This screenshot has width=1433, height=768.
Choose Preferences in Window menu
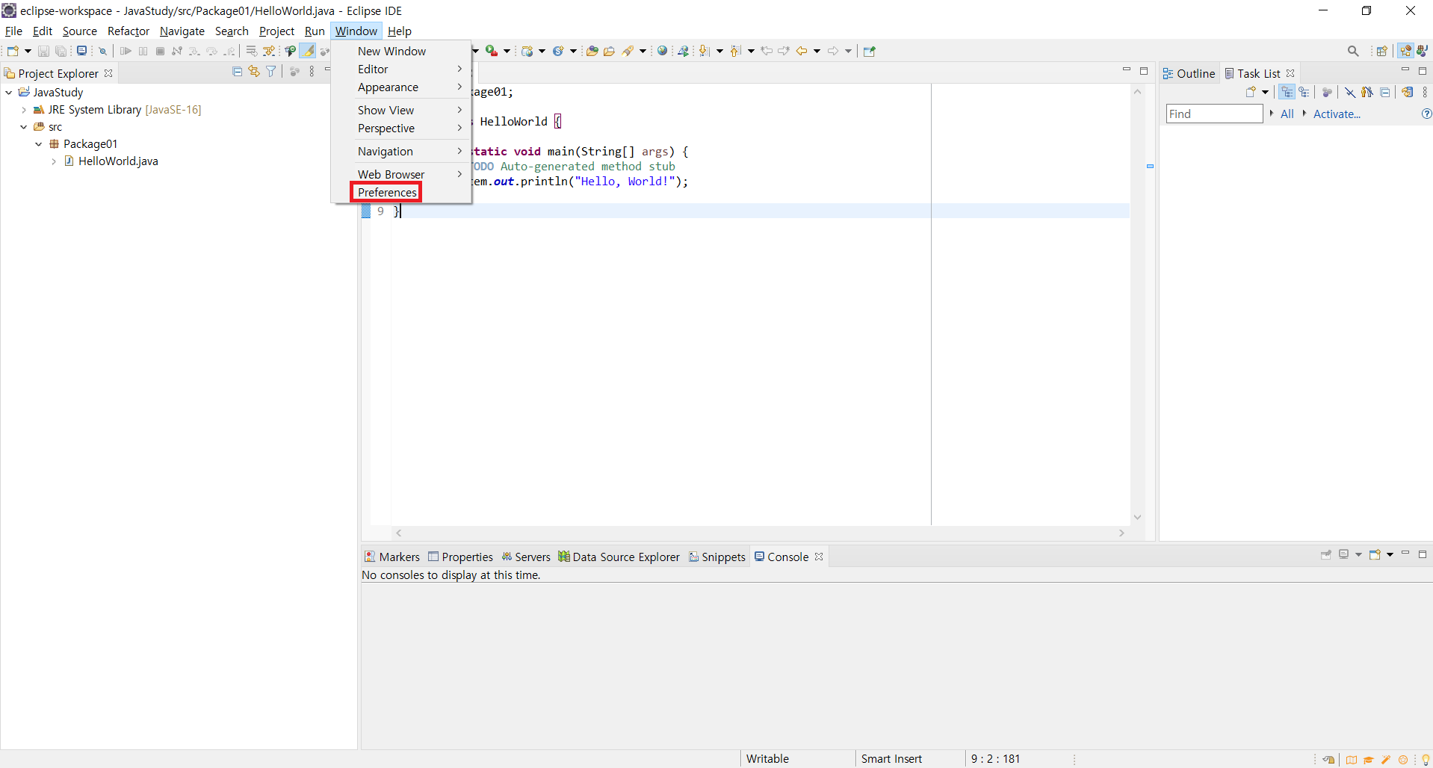(387, 192)
